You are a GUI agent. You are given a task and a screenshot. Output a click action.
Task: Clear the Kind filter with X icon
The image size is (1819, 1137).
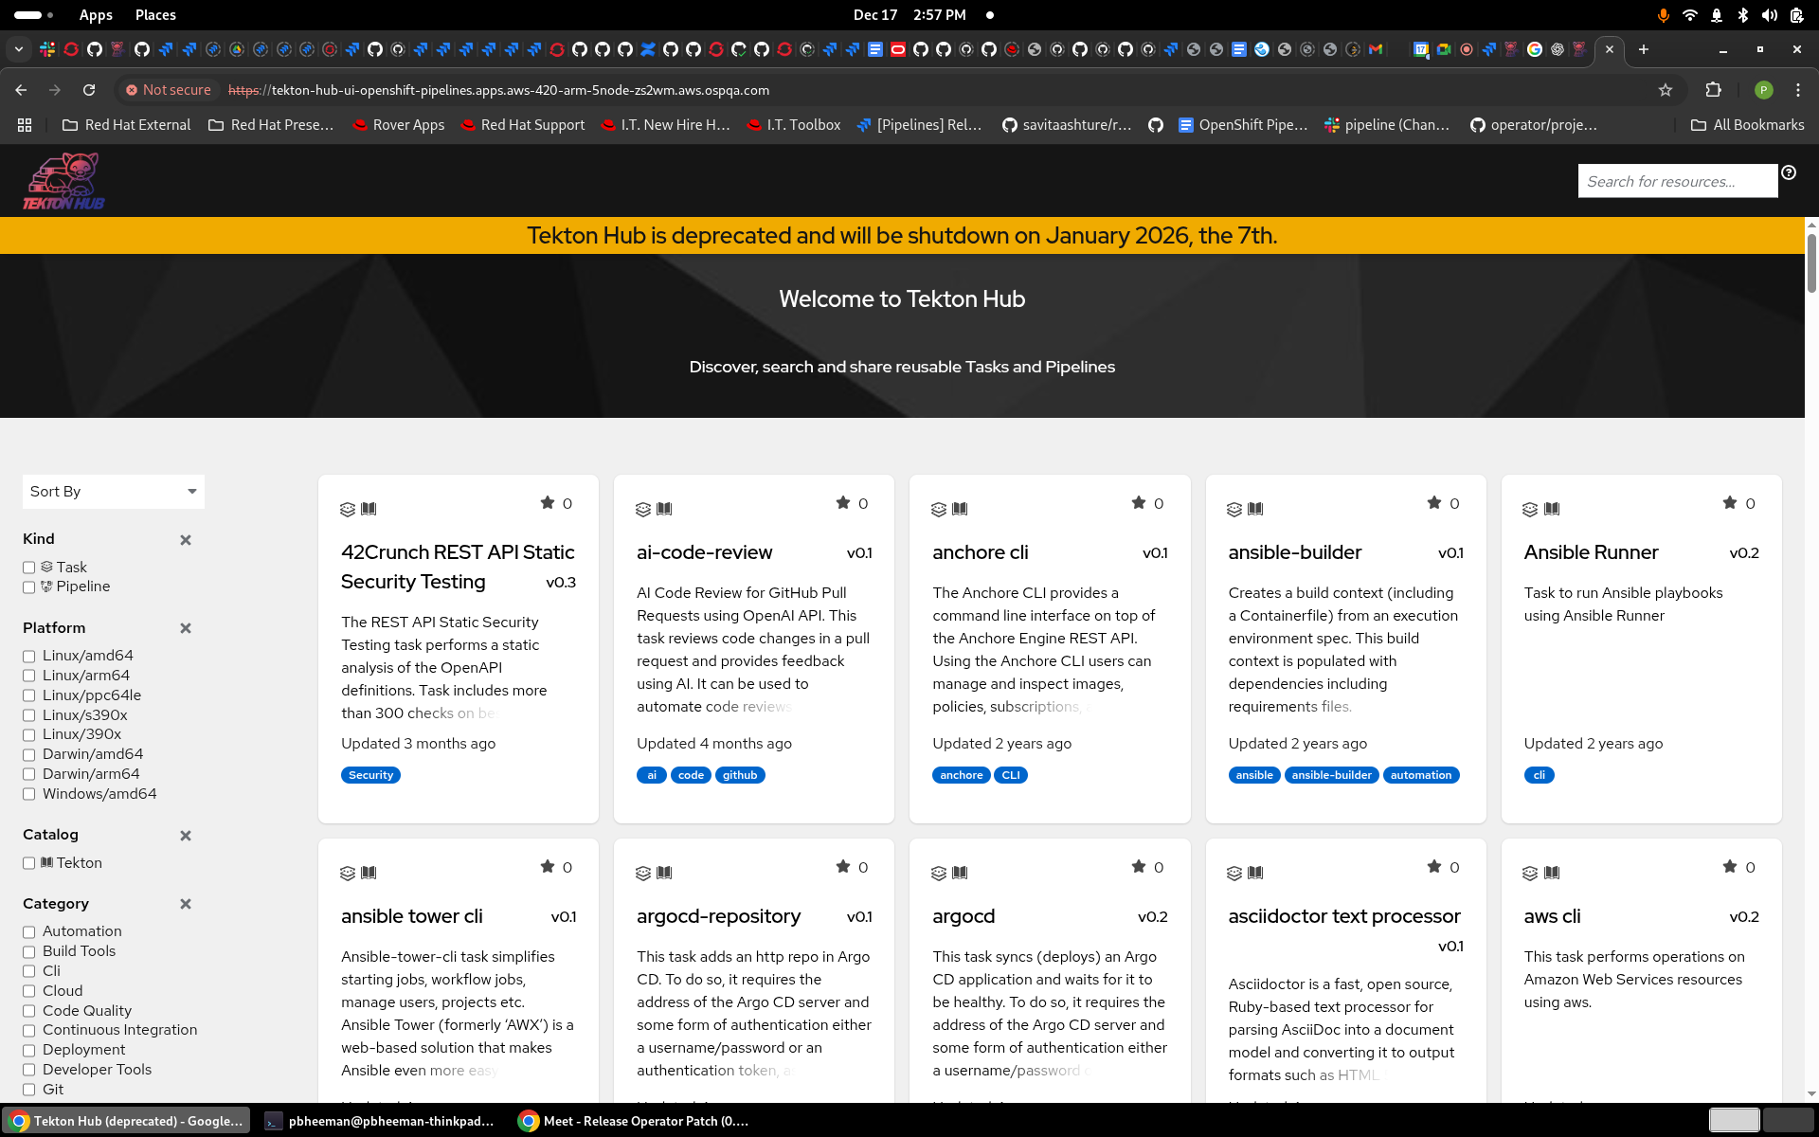[x=186, y=540]
